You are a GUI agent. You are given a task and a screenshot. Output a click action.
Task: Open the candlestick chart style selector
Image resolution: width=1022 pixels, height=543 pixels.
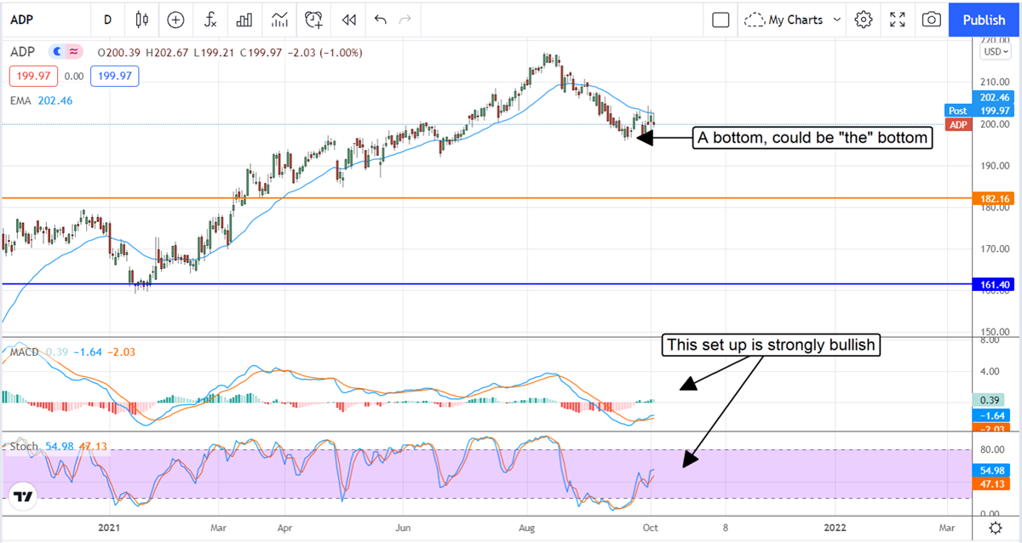pos(141,19)
